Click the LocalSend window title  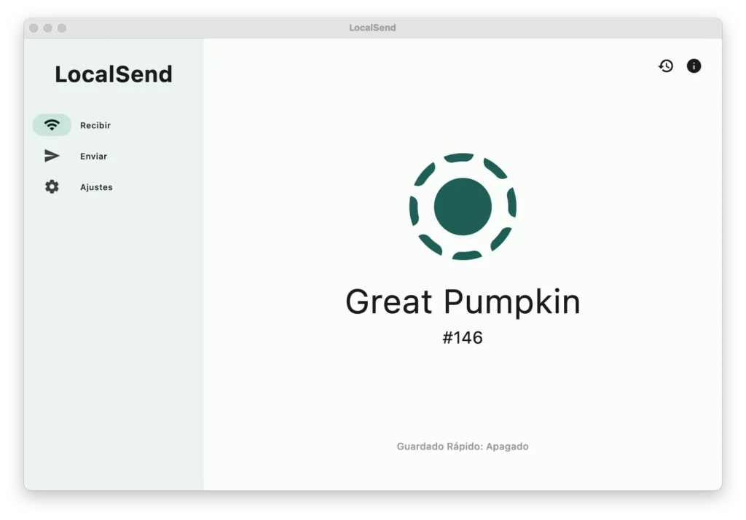tap(372, 28)
